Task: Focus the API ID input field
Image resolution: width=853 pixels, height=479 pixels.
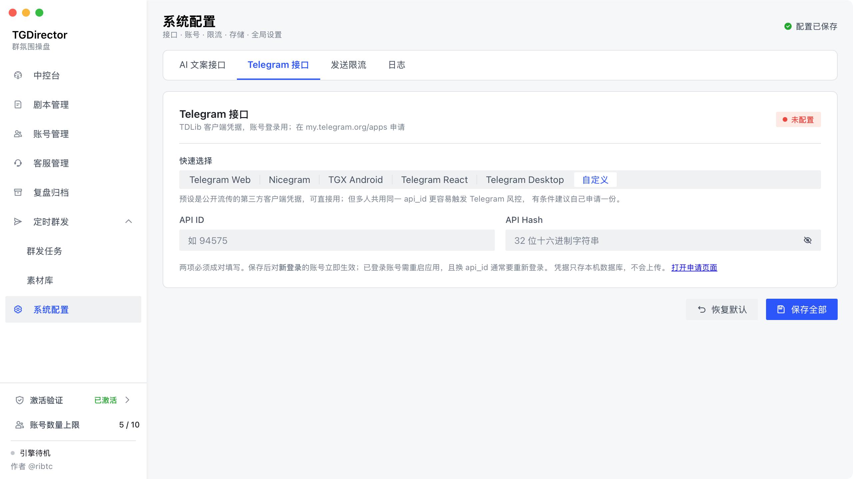Action: pyautogui.click(x=337, y=240)
